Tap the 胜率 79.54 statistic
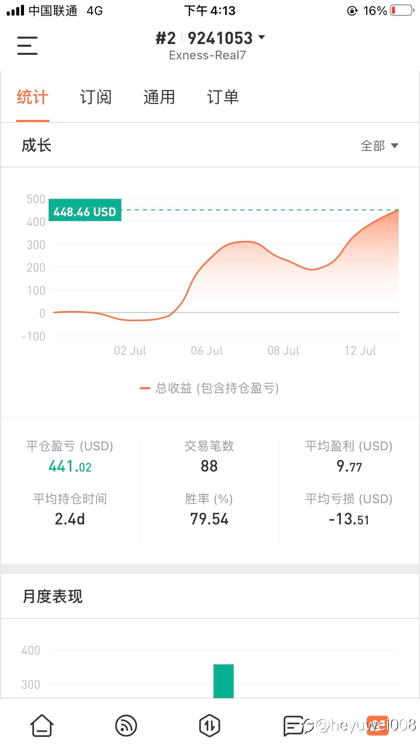This screenshot has width=420, height=748. pyautogui.click(x=209, y=519)
